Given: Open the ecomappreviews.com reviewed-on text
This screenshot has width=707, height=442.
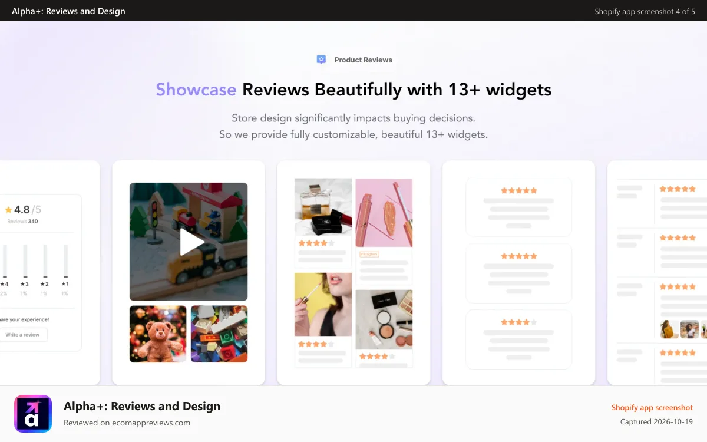Looking at the screenshot, I should [127, 423].
